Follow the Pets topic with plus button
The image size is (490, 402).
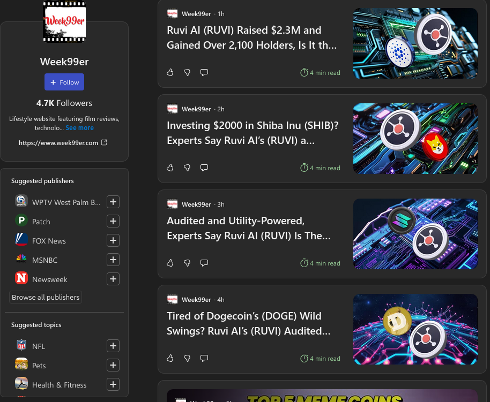113,365
